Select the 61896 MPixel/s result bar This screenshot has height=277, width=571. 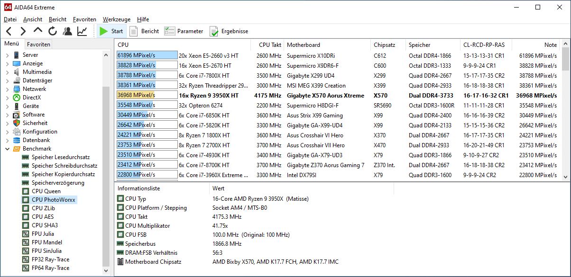[x=147, y=55]
